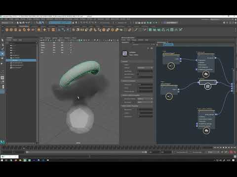Toggle the red Auto Key button
This screenshot has width=237, height=177.
231,152
